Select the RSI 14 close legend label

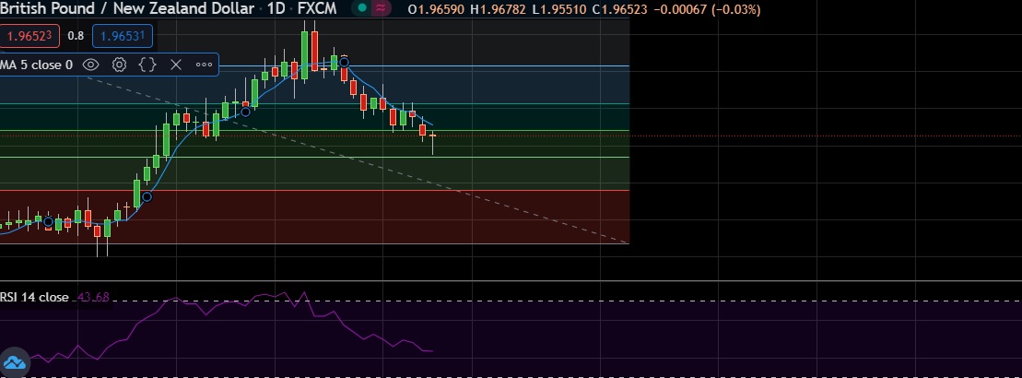tap(34, 297)
